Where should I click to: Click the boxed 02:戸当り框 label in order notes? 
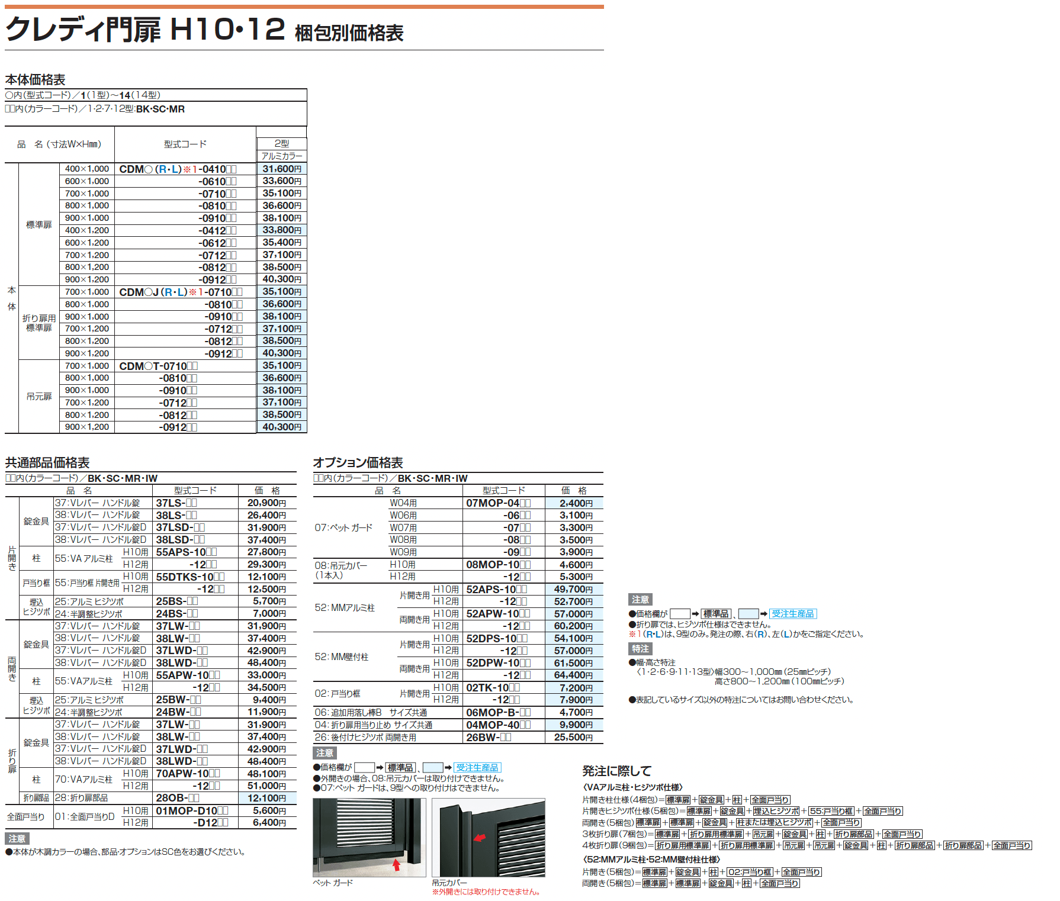749,872
